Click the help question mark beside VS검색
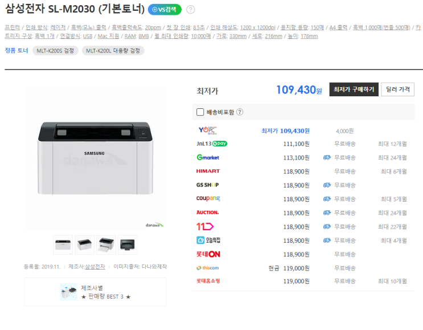423x330 pixels. (x=191, y=10)
